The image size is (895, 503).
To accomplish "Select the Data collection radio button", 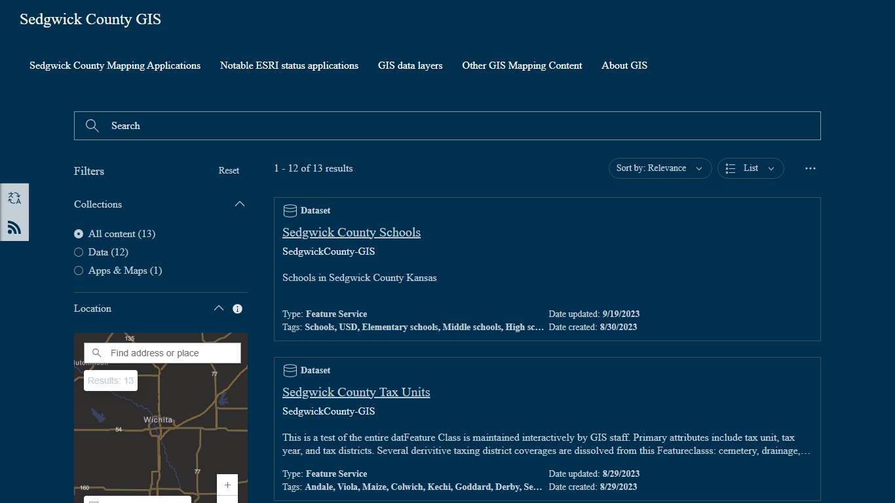I will click(79, 252).
